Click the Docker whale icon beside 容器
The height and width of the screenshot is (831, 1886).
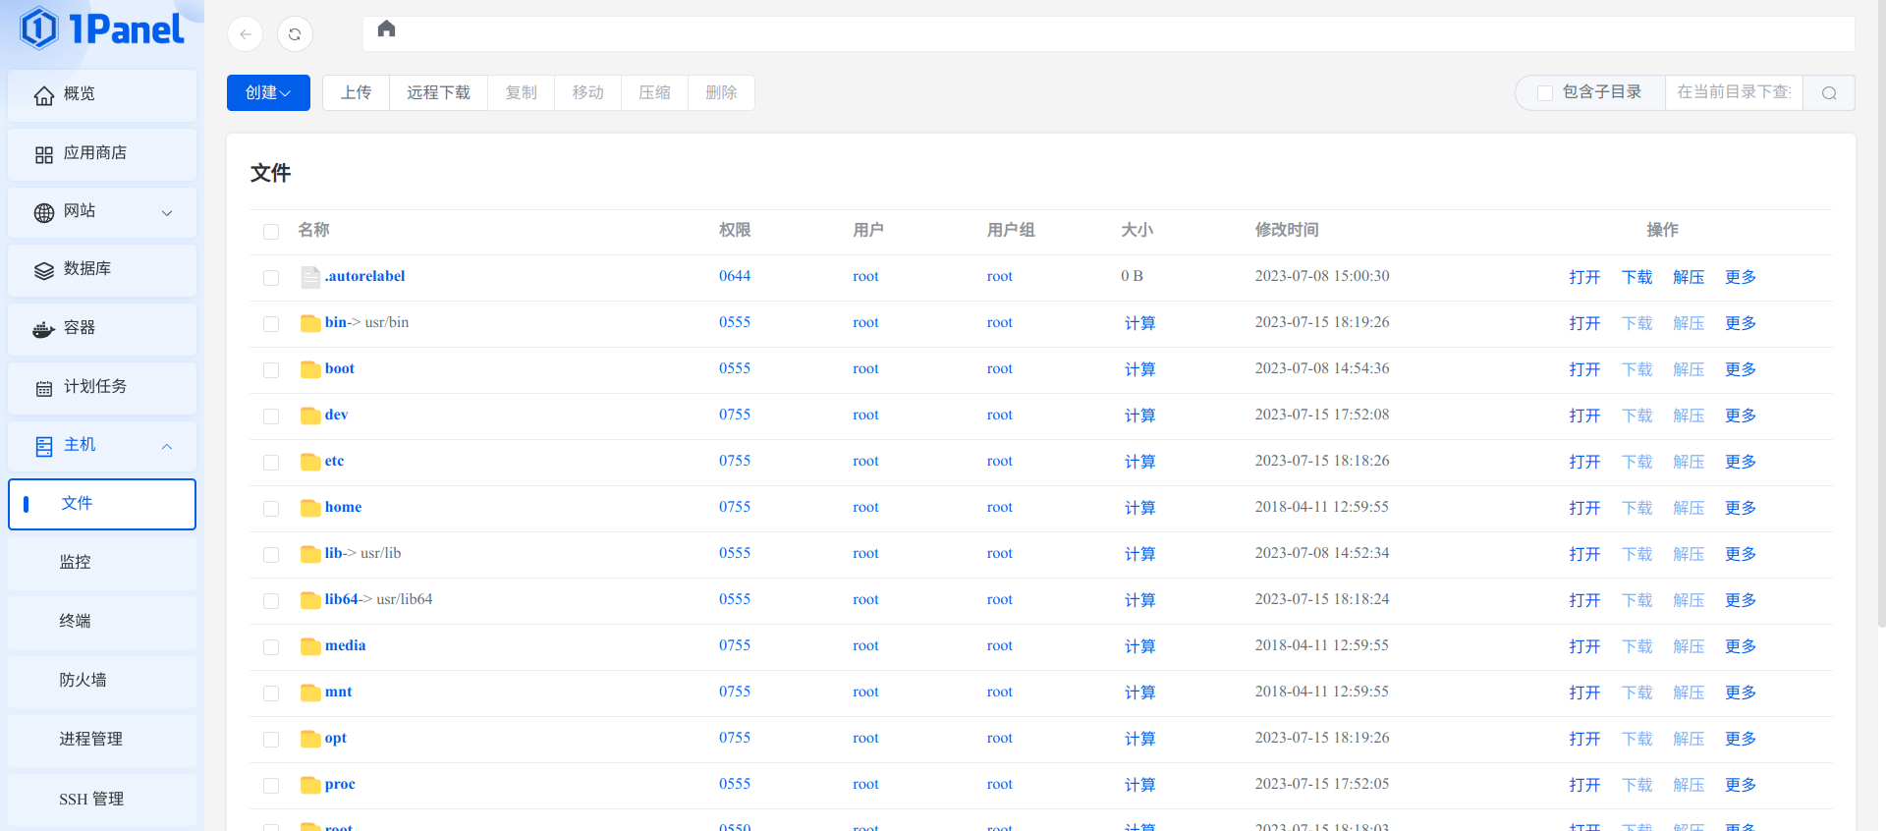tap(44, 329)
